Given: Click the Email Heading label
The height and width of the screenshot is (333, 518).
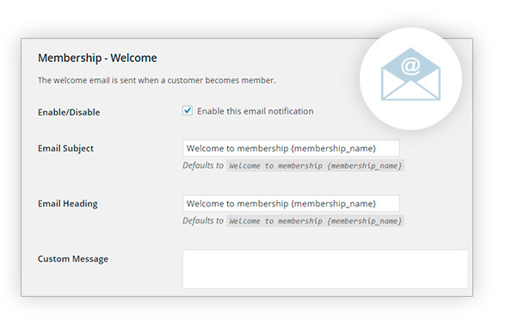Looking at the screenshot, I should click(x=68, y=204).
